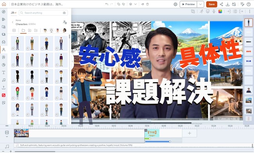Click the timeline horizontal scrollbar
The width and height of the screenshot is (254, 153).
point(35,151)
